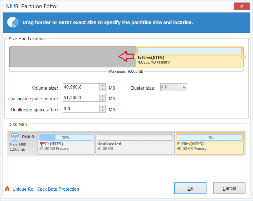Select the C: (NTFS) partition in Disk Map
Screen dimensions: 253x201
(x=66, y=144)
